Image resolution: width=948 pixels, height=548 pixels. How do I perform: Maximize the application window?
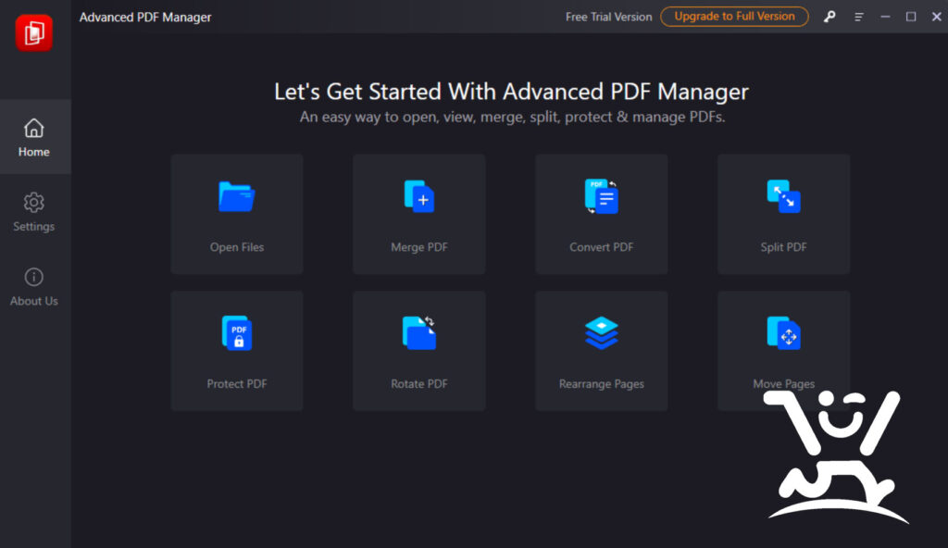coord(911,17)
